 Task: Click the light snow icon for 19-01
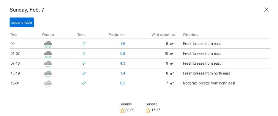(x=48, y=84)
